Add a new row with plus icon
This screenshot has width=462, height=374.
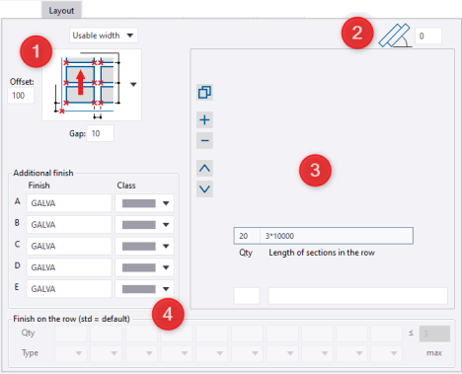pyautogui.click(x=204, y=119)
